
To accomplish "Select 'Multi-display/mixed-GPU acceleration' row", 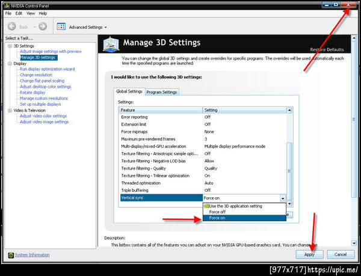I will 203,147.
